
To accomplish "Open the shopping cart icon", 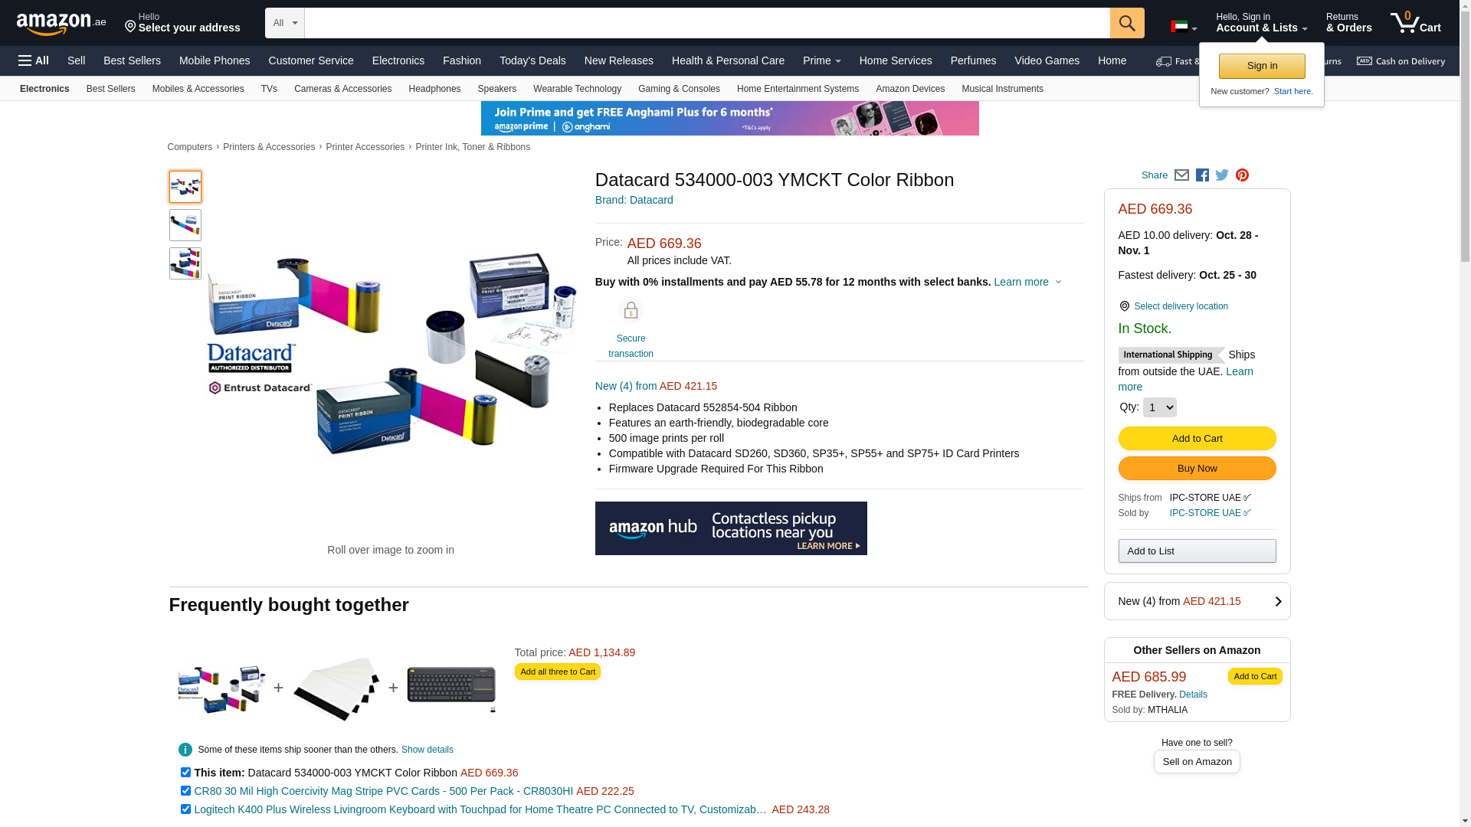I will click(1416, 23).
